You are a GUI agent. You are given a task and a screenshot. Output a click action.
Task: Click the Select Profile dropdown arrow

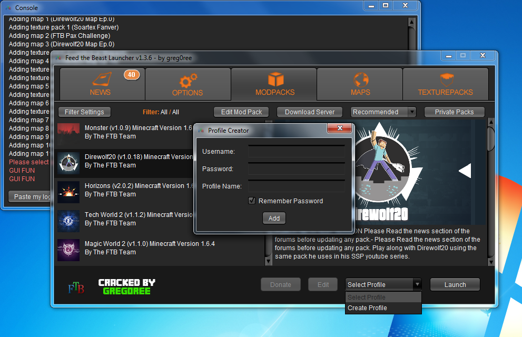pos(417,284)
